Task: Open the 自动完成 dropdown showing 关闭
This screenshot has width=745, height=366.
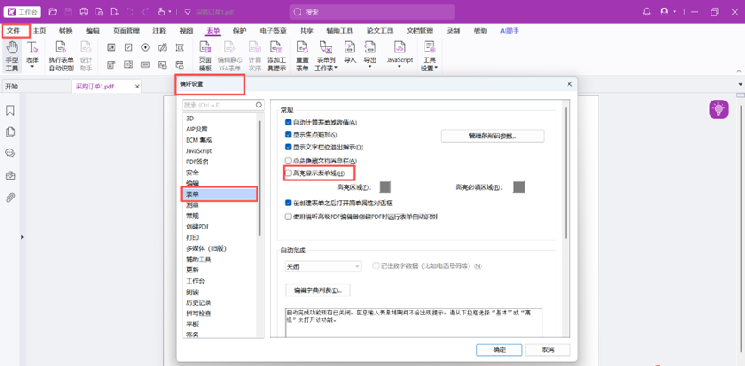Action: point(322,266)
